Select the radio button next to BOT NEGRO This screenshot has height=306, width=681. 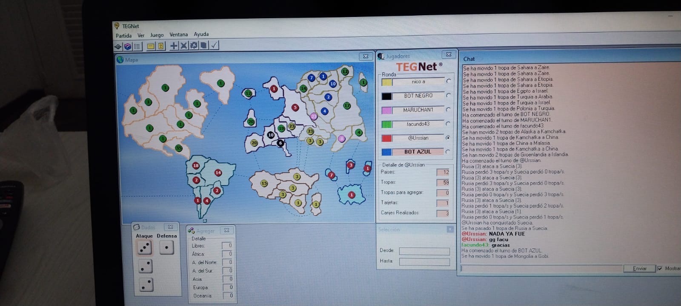point(448,96)
